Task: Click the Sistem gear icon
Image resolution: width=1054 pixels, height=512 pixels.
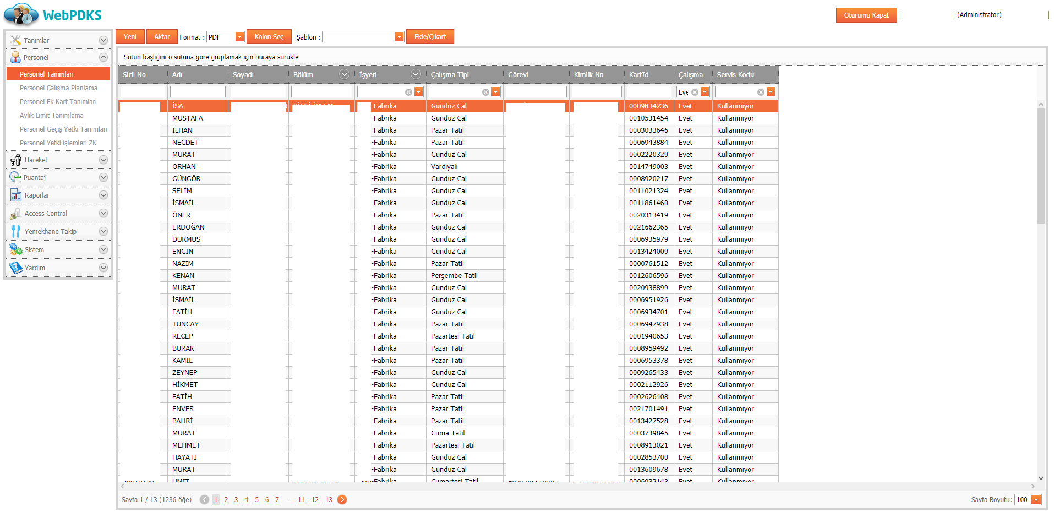Action: 15,250
